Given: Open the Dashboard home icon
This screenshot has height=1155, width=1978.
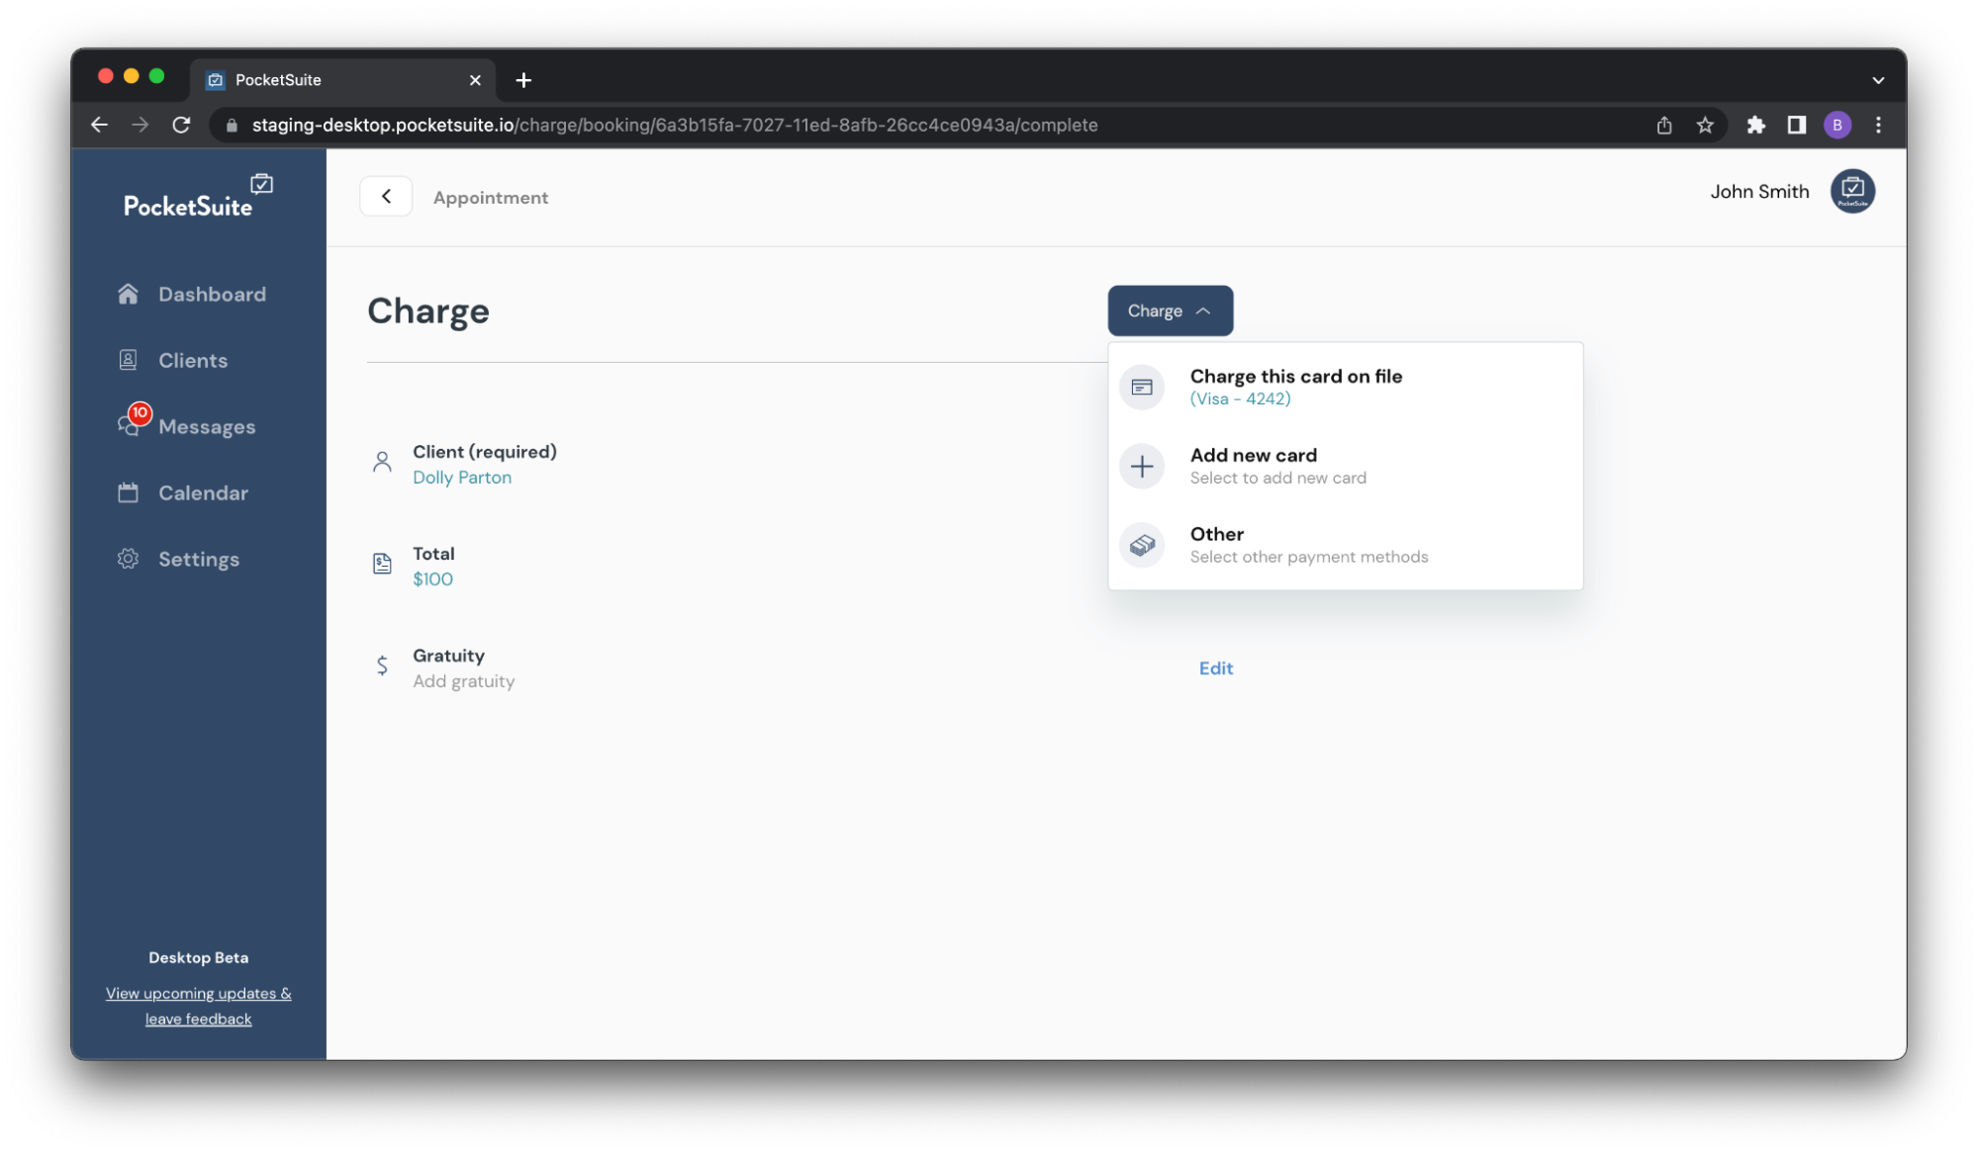Looking at the screenshot, I should coord(128,294).
